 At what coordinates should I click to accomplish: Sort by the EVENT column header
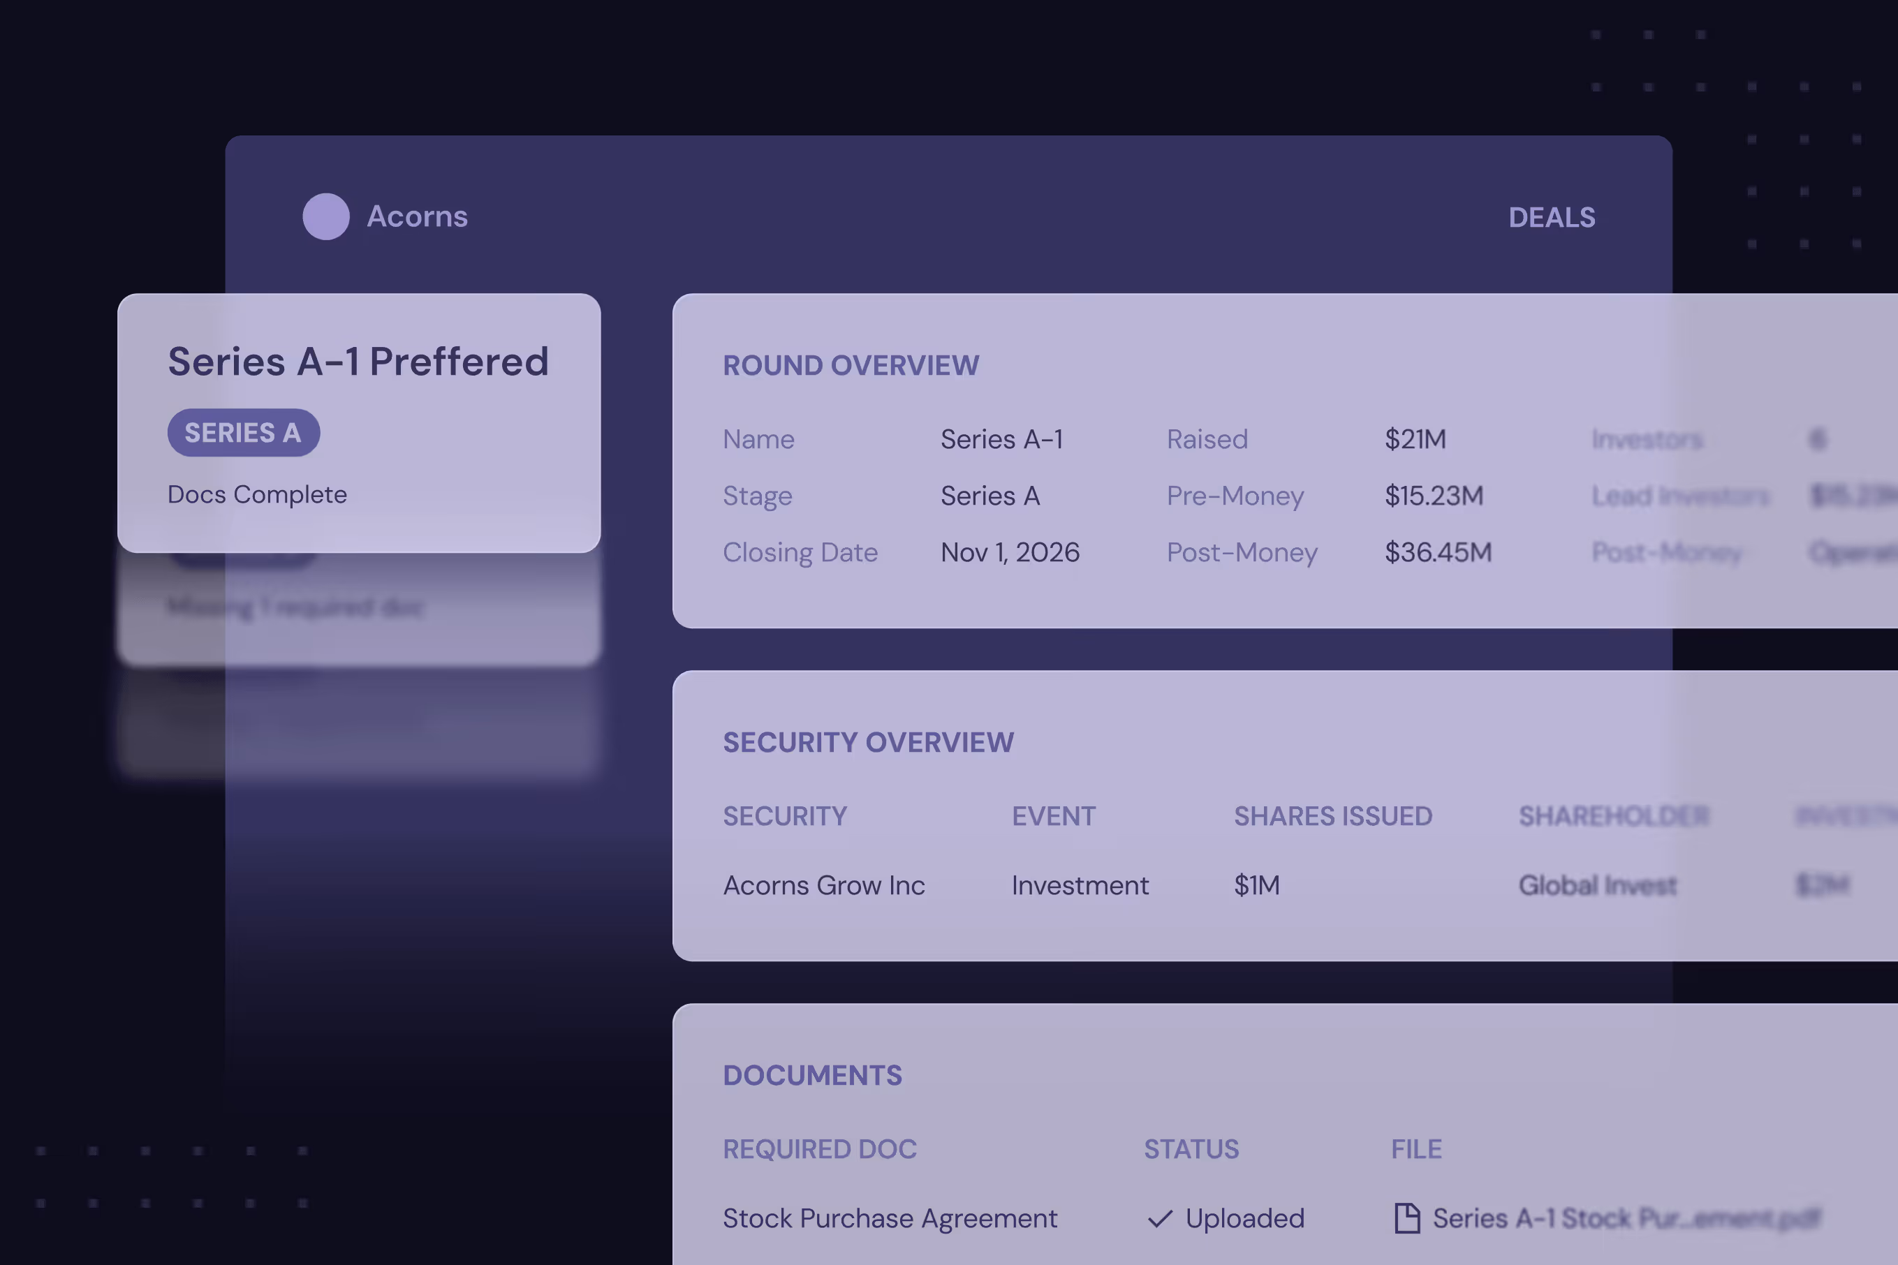pyautogui.click(x=1053, y=815)
